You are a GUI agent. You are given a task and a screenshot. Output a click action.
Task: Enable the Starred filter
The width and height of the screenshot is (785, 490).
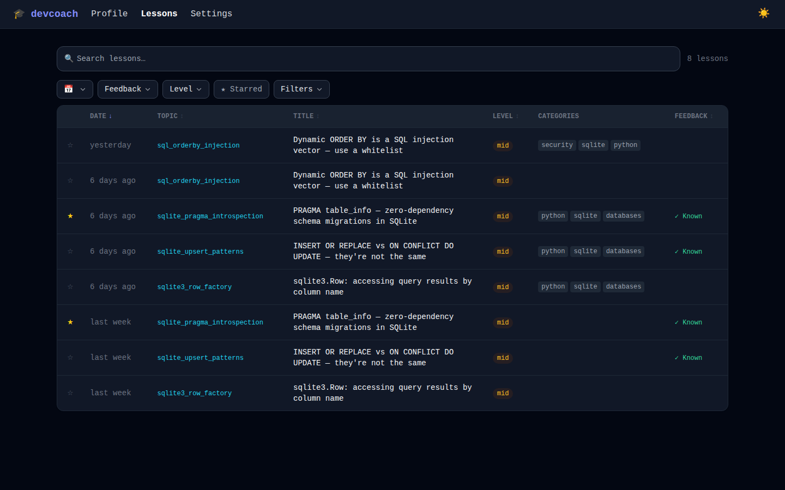coord(241,89)
